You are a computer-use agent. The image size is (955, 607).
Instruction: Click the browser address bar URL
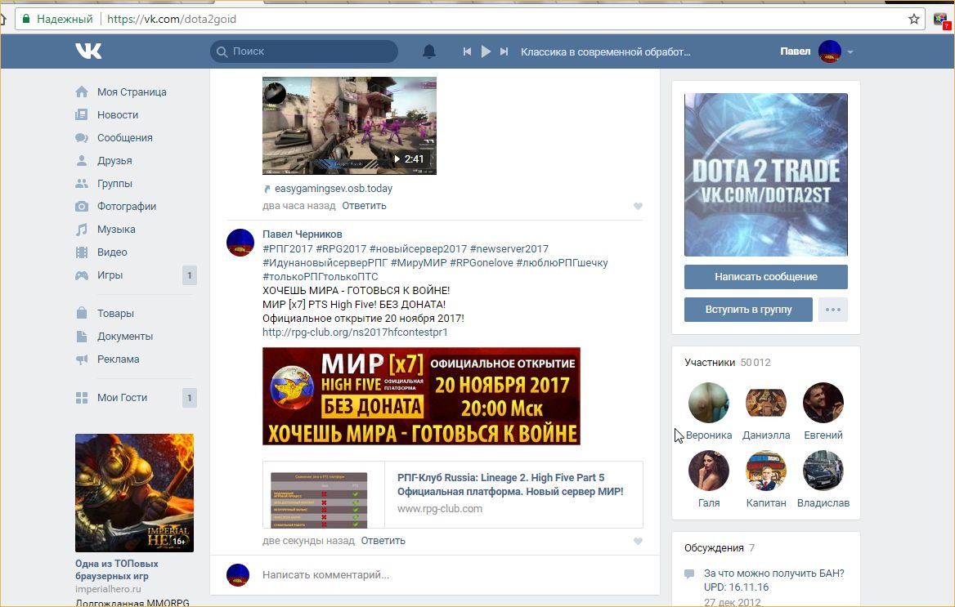[172, 19]
